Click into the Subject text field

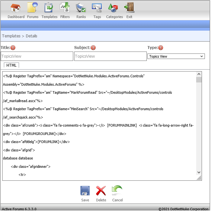(x=110, y=56)
